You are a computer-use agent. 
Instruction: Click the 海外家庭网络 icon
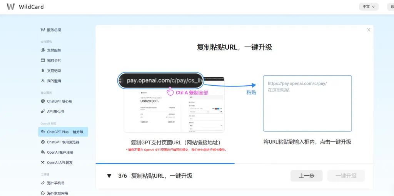[x=43, y=193]
